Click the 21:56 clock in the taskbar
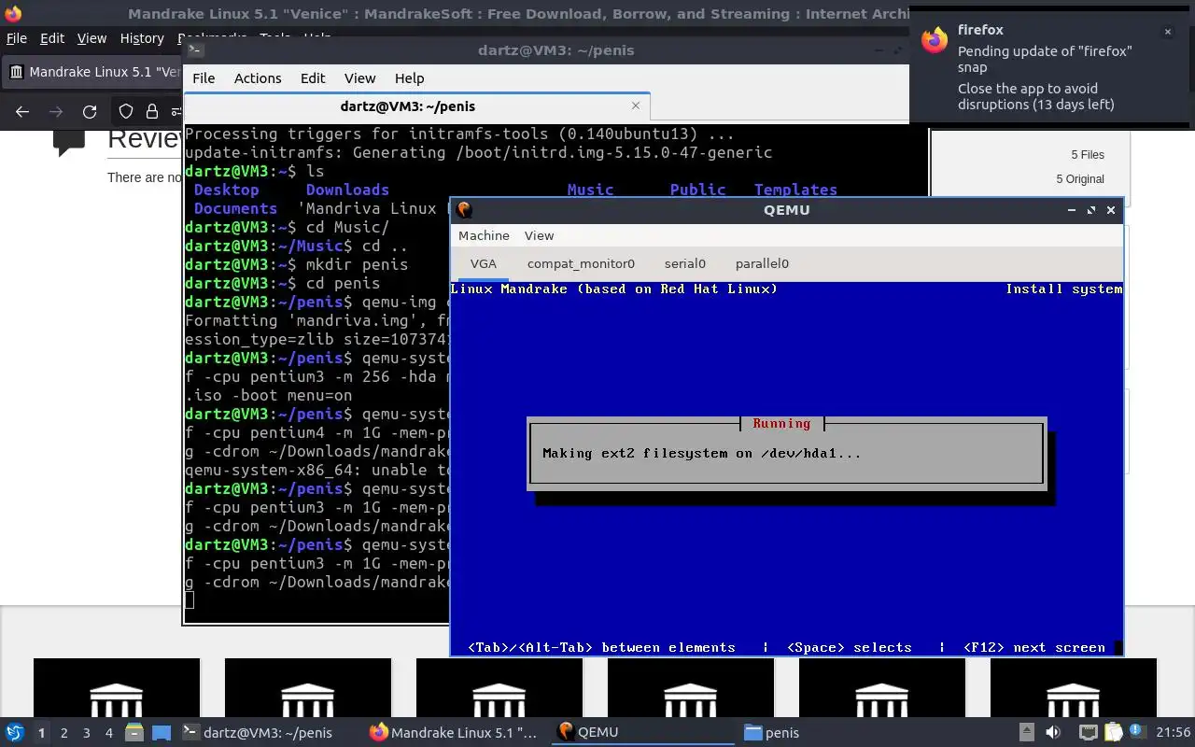This screenshot has height=747, width=1195. pyautogui.click(x=1173, y=733)
